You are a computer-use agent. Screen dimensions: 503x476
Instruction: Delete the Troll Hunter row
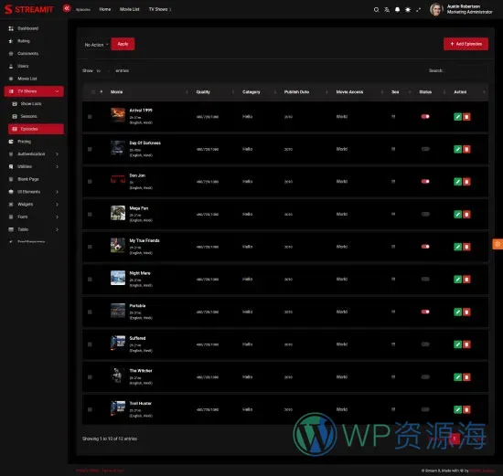466,409
